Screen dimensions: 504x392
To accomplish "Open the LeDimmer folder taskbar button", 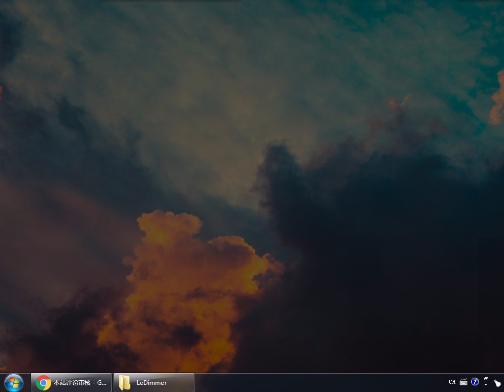I will tap(154, 383).
